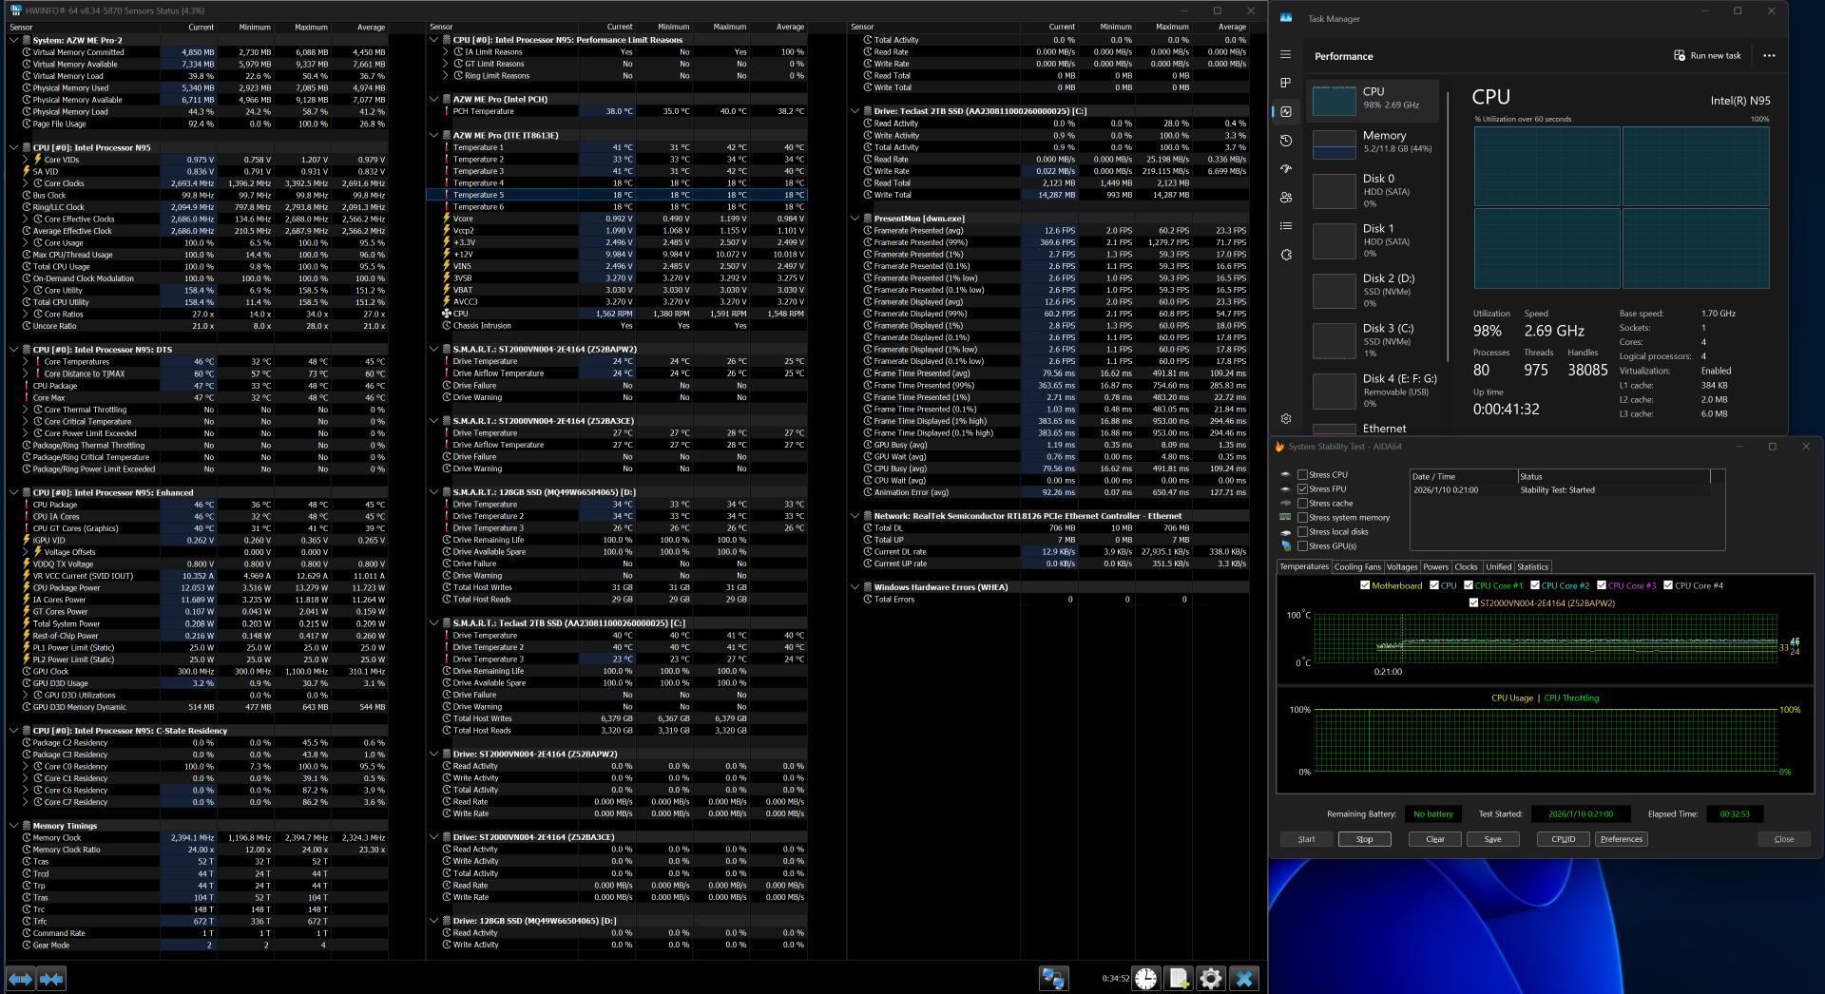The image size is (1825, 994).
Task: Open App history in Task Manager sidebar
Action: (x=1286, y=141)
